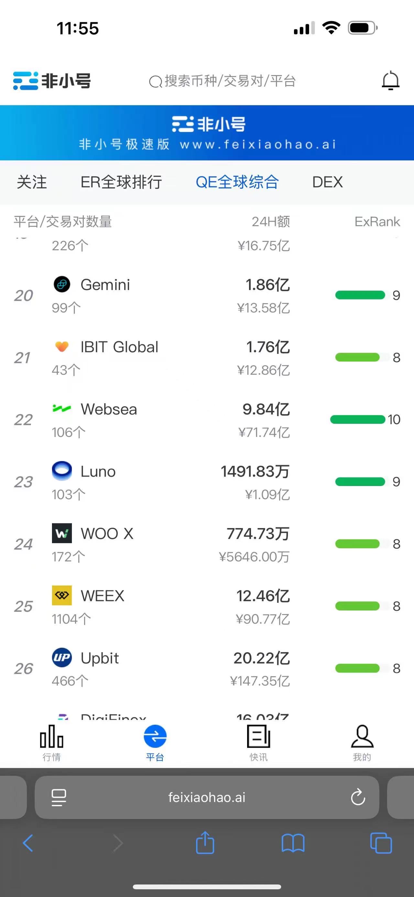Reload the feixiaohao.ai page
The image size is (414, 897).
click(x=358, y=797)
